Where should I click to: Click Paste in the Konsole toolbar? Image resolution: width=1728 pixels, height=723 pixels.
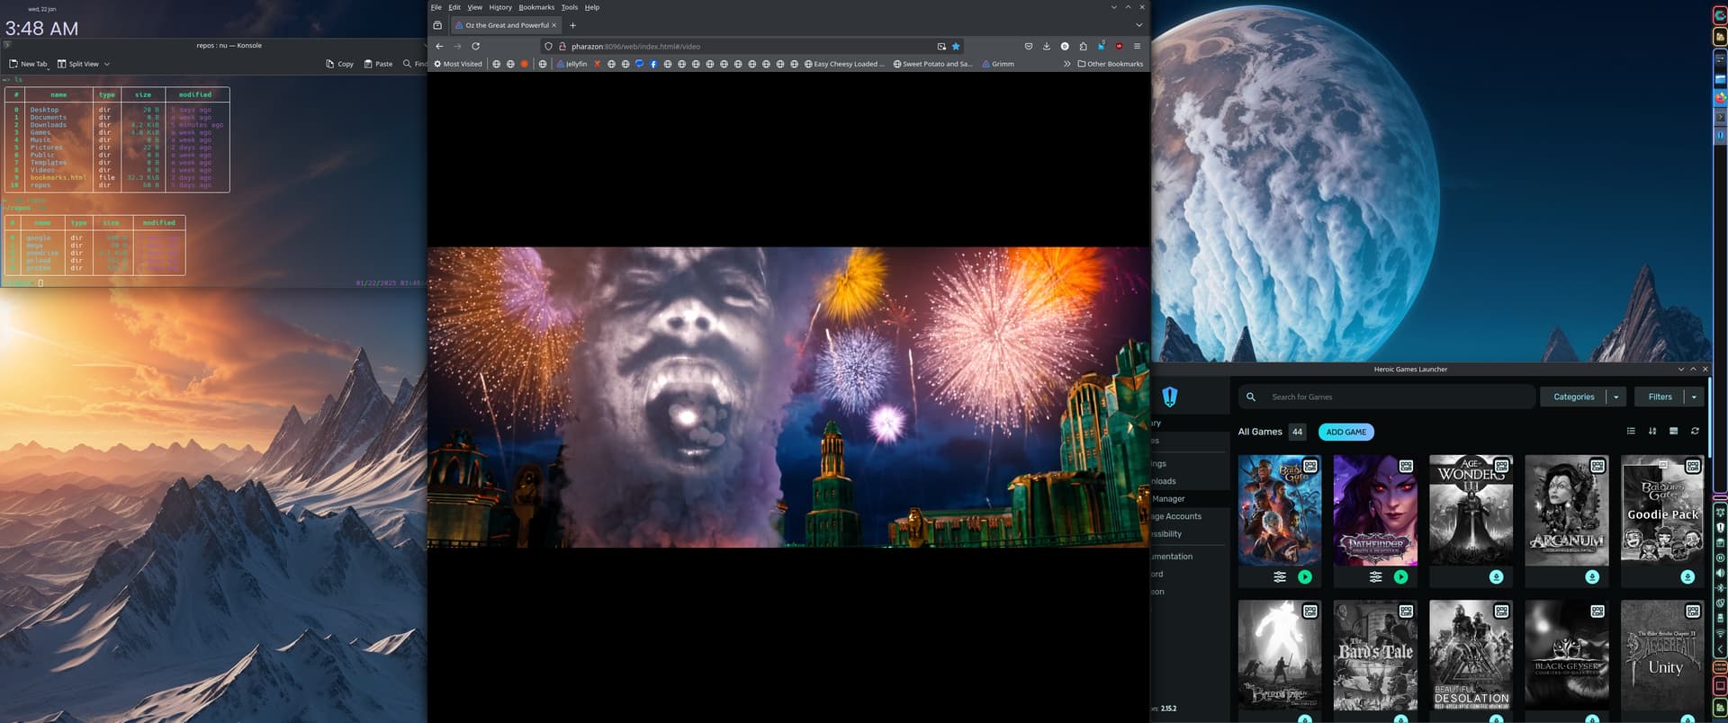tap(378, 64)
